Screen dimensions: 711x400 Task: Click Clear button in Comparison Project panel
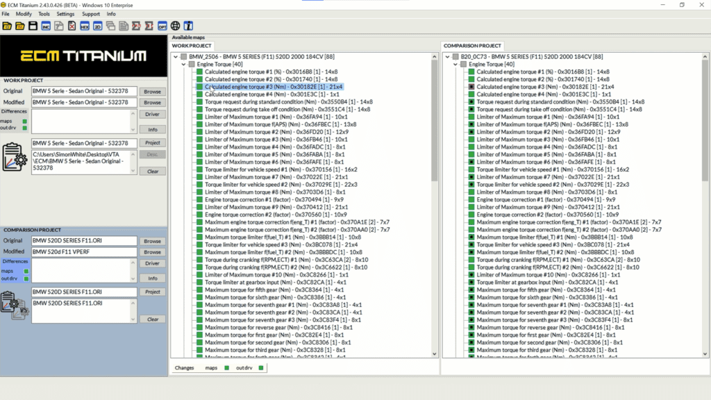[152, 319]
